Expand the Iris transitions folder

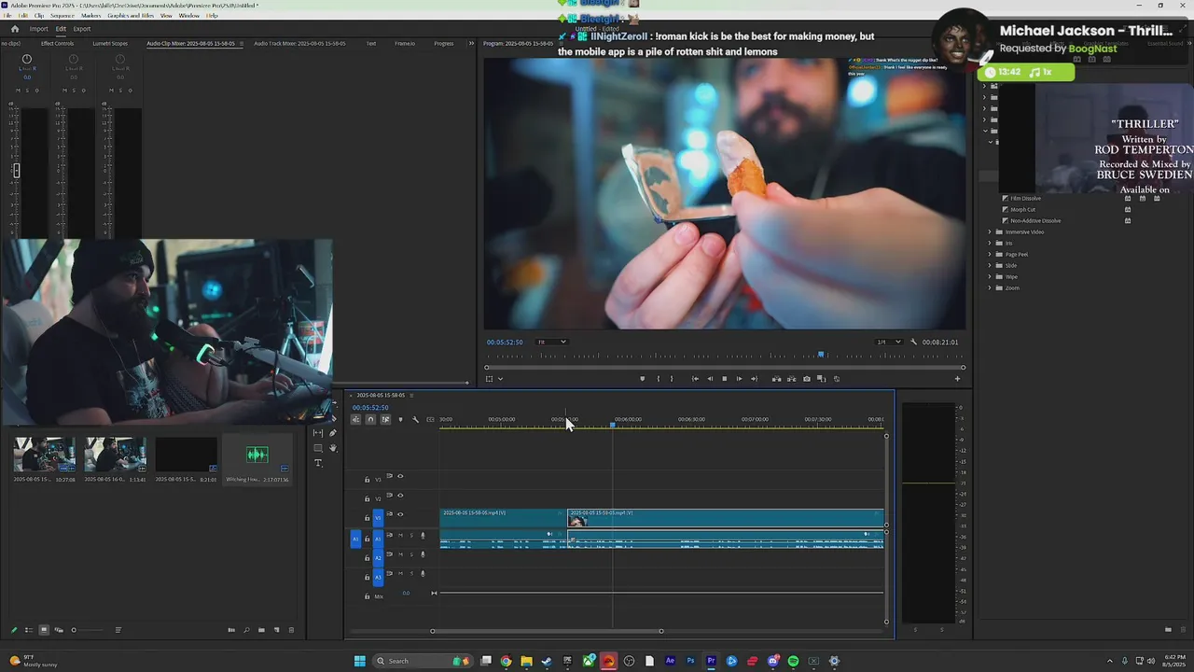click(x=990, y=243)
